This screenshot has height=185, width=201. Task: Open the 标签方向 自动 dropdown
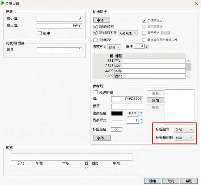[x=114, y=47]
